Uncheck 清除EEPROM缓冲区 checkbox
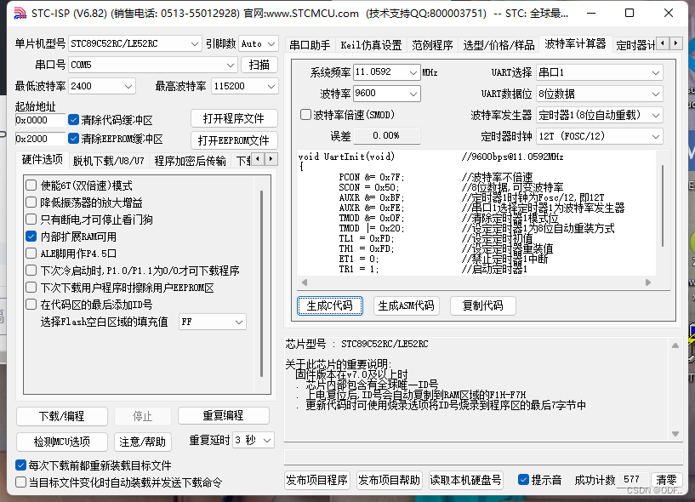This screenshot has height=502, width=695. click(73, 139)
